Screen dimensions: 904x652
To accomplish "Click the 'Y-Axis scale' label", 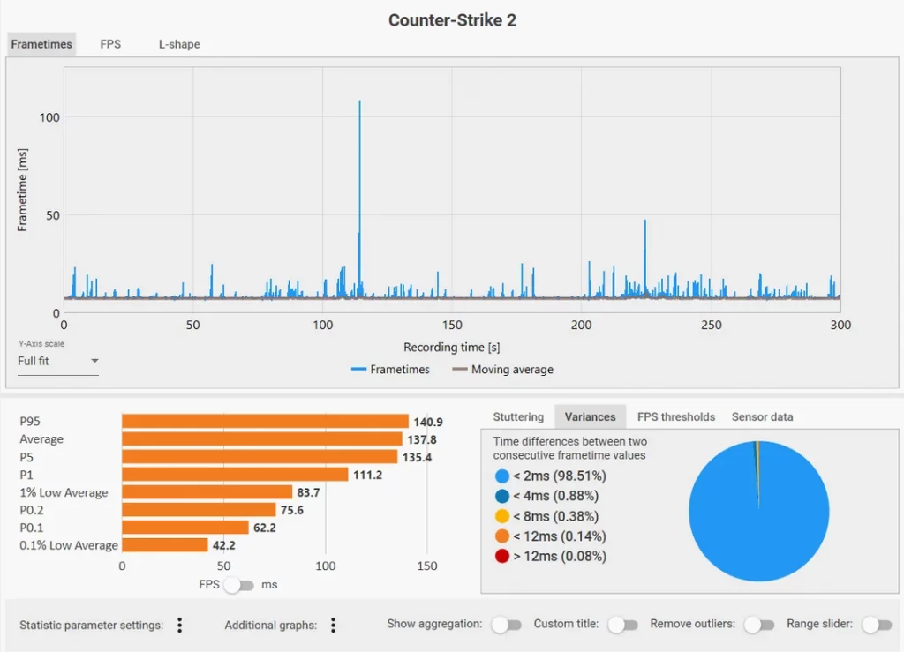I will click(41, 344).
